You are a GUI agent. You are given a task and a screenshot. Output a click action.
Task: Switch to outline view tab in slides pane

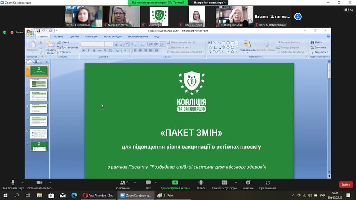tap(36, 61)
